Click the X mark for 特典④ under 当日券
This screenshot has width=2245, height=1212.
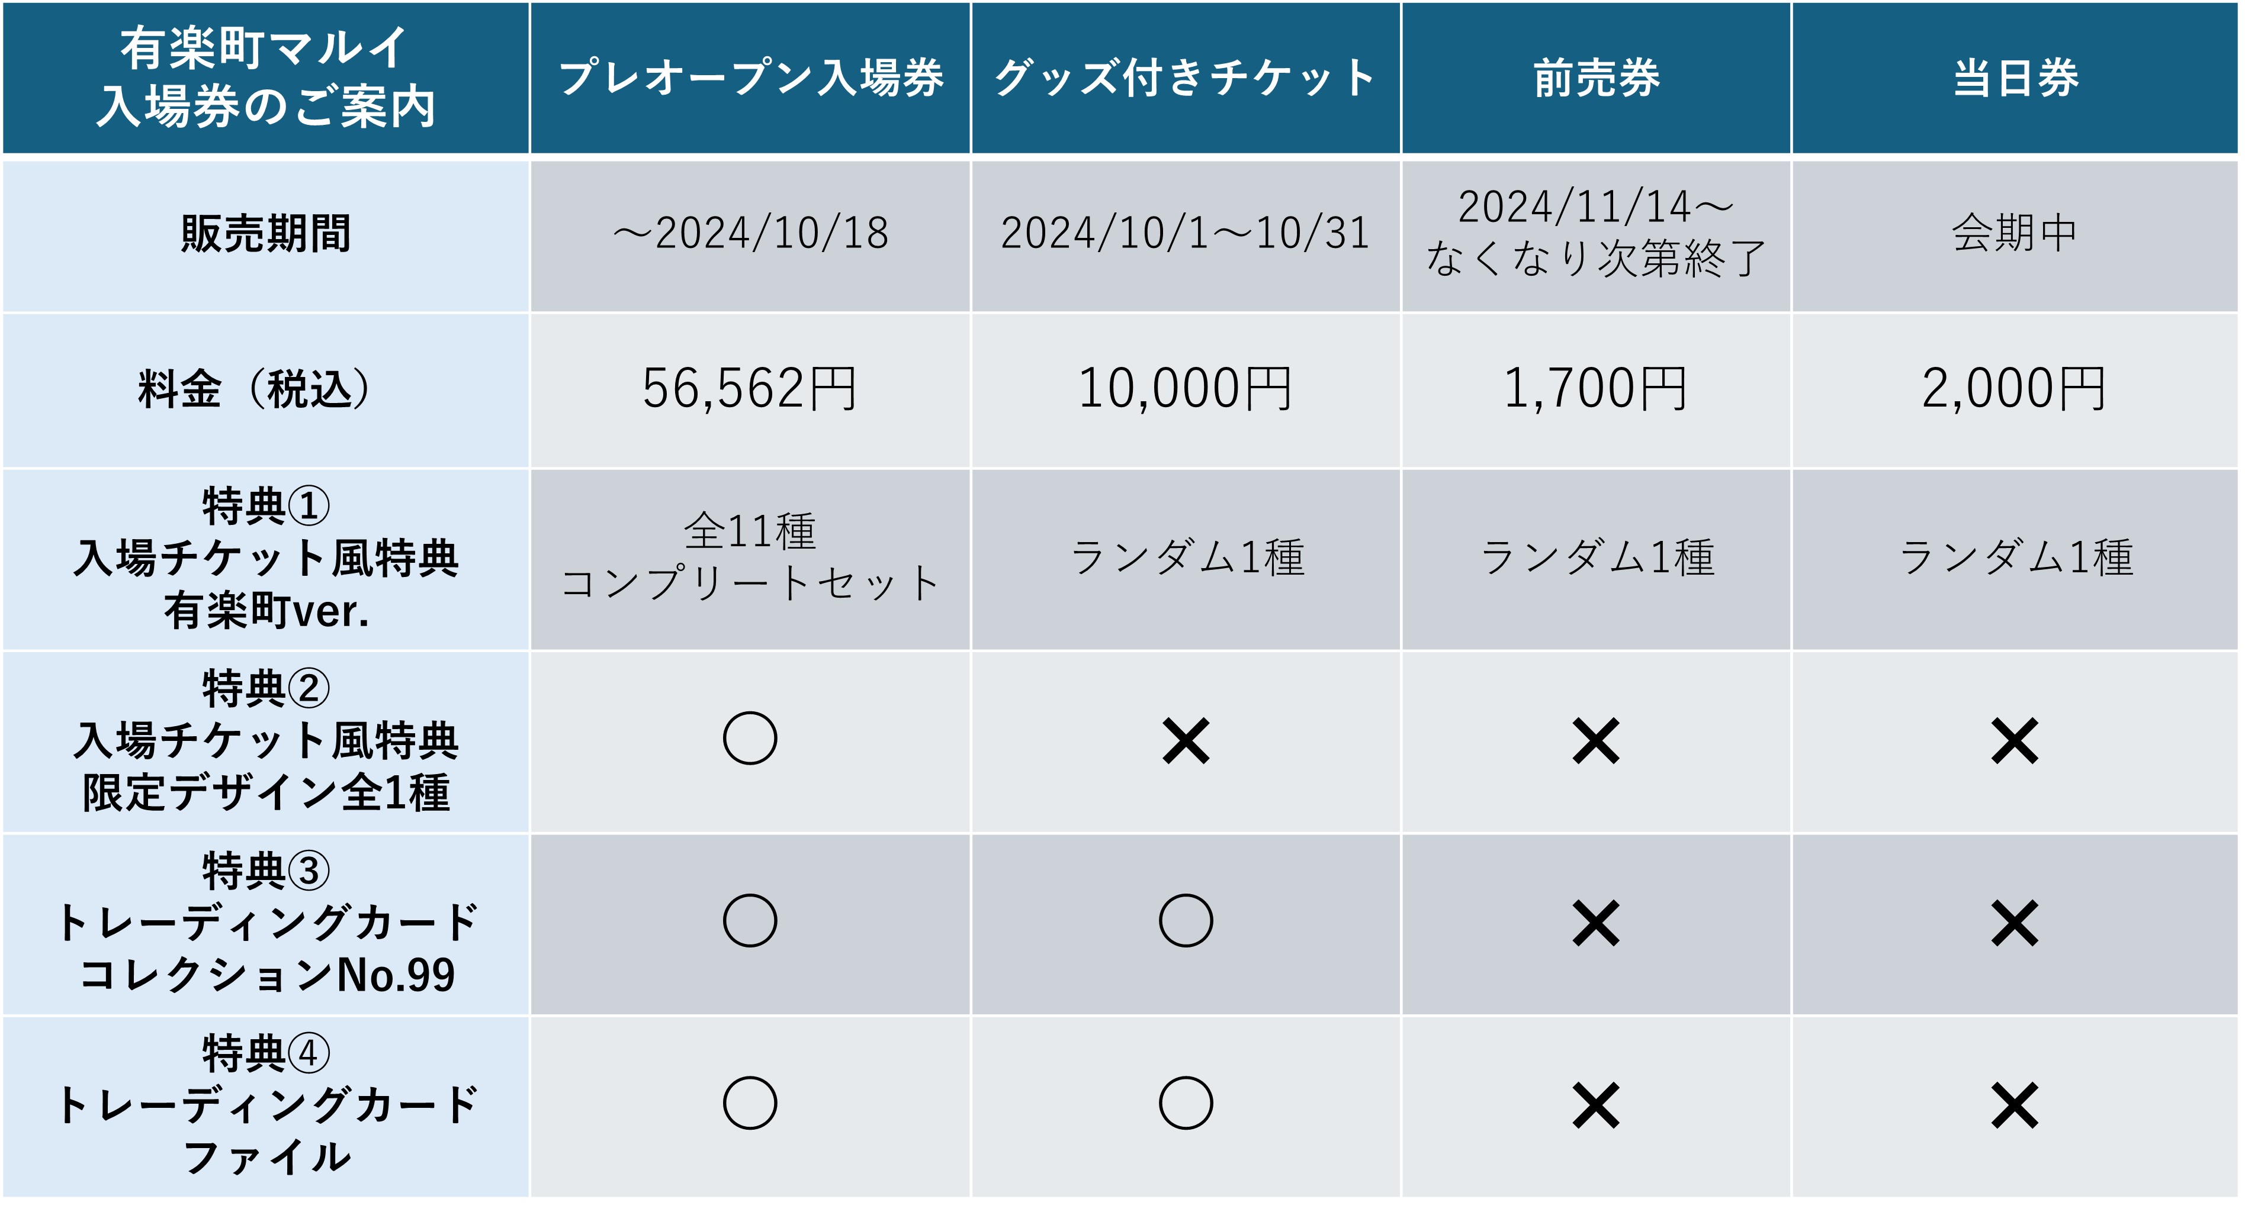click(x=2014, y=1105)
